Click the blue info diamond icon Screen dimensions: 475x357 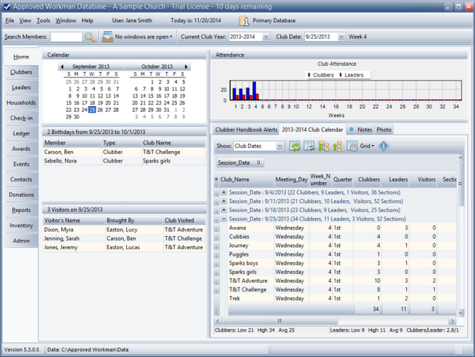coord(384,146)
